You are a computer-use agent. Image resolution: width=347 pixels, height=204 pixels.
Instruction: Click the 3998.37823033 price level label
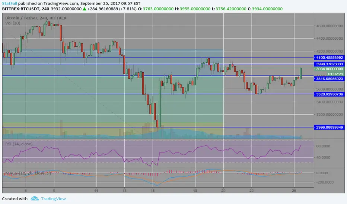(x=329, y=64)
